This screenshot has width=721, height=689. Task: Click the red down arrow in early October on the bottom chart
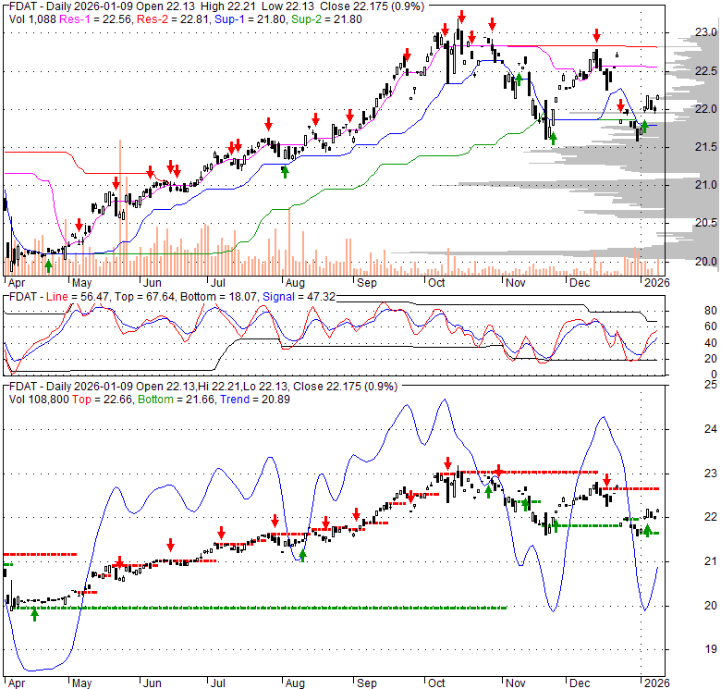coord(447,464)
